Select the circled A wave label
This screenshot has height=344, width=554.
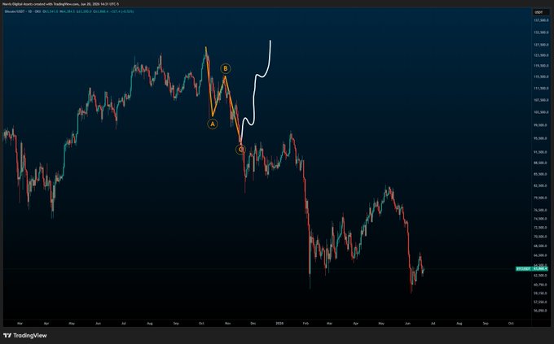pyautogui.click(x=213, y=124)
